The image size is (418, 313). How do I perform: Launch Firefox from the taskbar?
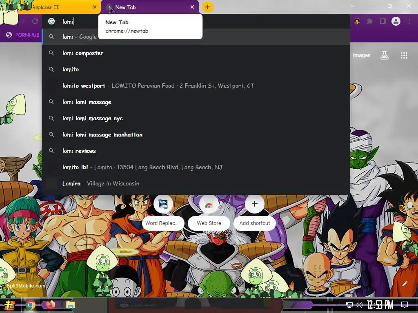(50, 304)
